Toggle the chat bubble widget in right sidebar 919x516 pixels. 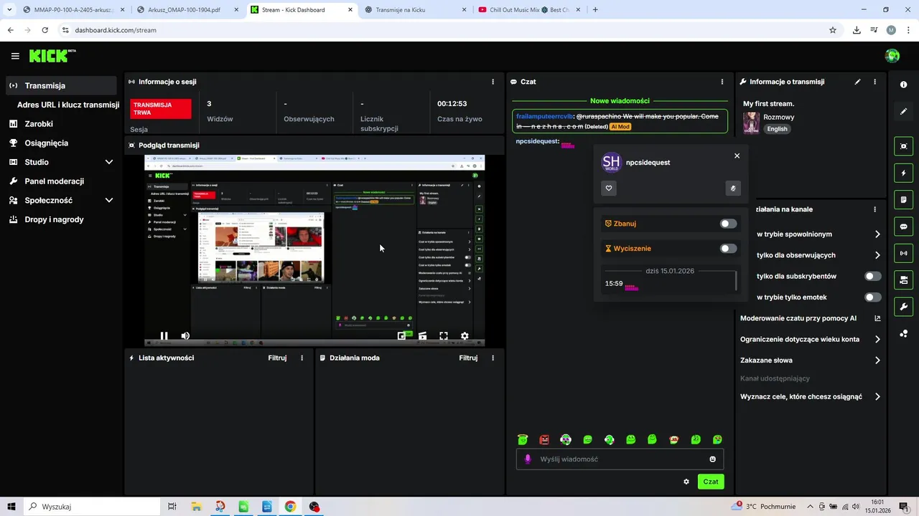click(x=903, y=226)
